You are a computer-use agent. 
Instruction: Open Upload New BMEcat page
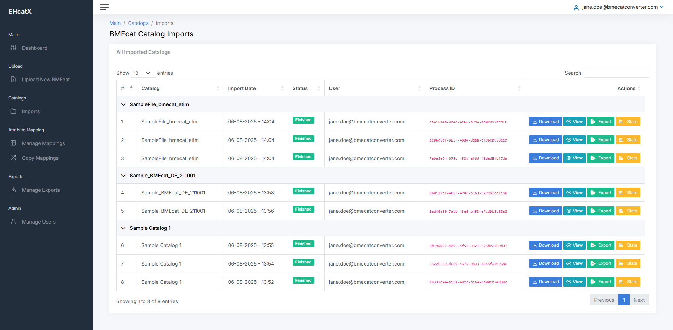point(46,80)
